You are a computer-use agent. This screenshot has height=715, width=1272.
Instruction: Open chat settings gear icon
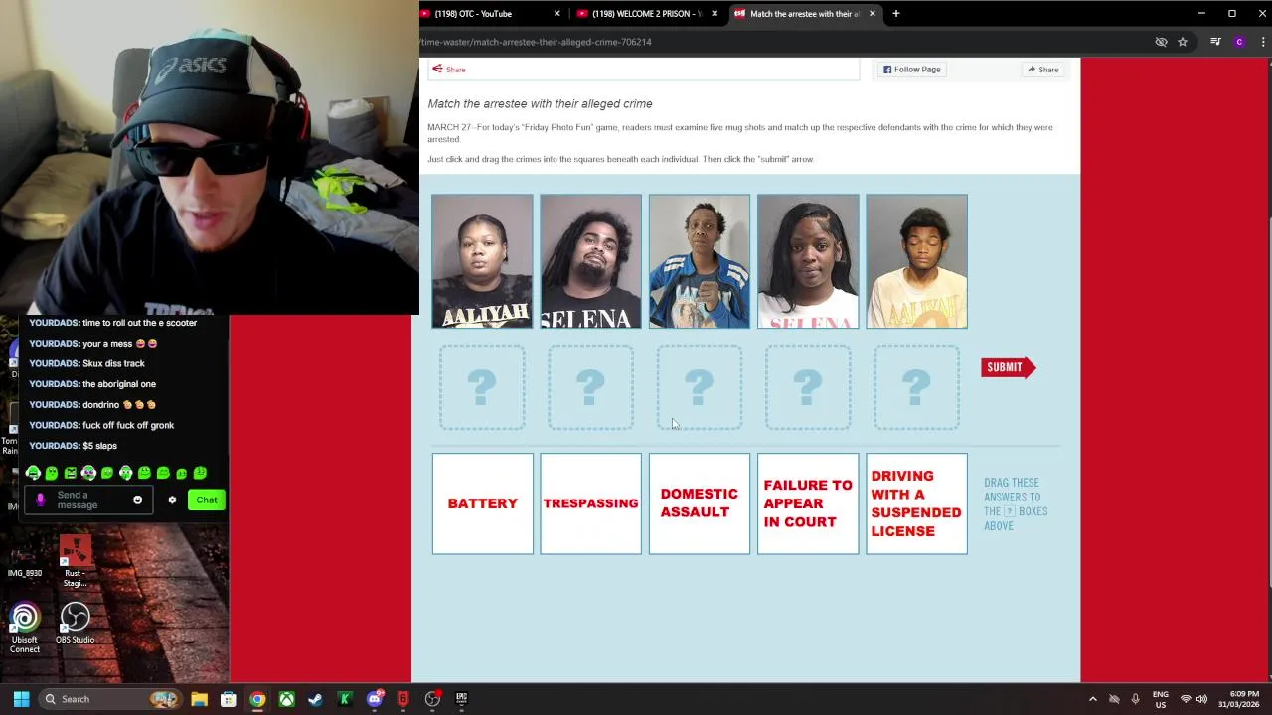172,500
